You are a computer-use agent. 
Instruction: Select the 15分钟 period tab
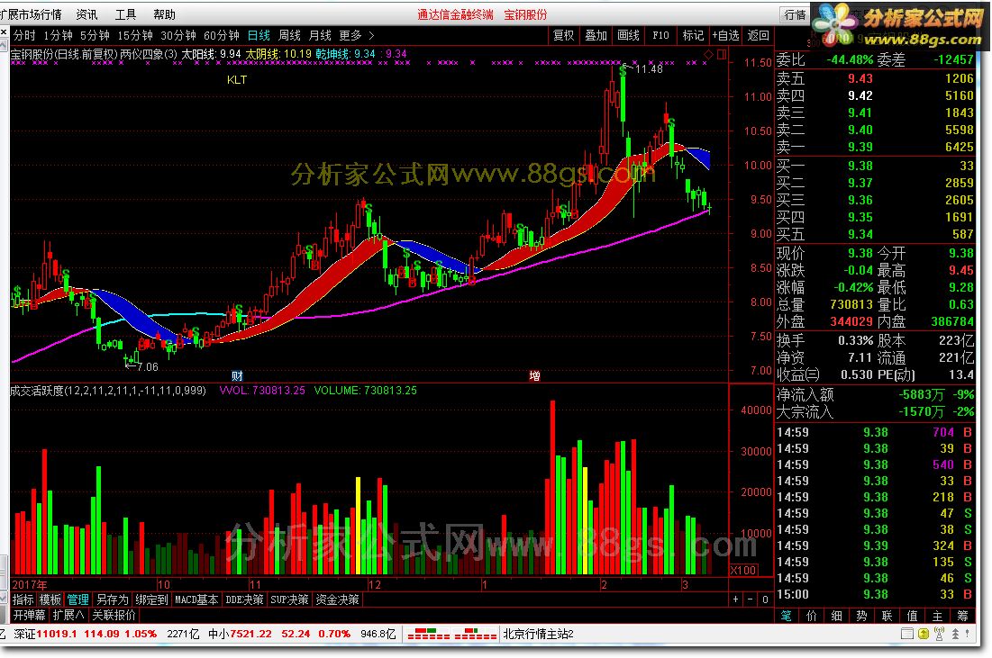[x=135, y=35]
